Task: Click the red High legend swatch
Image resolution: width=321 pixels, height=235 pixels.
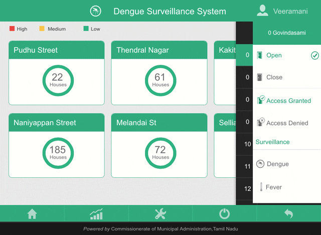Action: pyautogui.click(x=12, y=29)
